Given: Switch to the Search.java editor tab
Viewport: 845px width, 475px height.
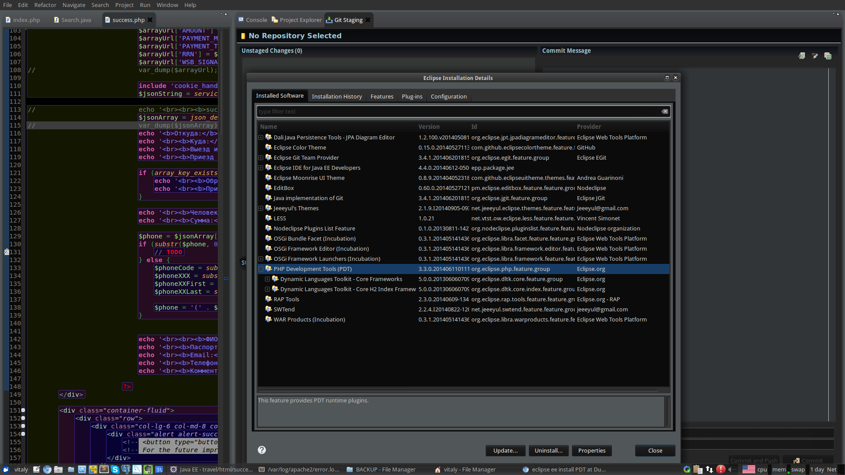Looking at the screenshot, I should click(x=72, y=20).
